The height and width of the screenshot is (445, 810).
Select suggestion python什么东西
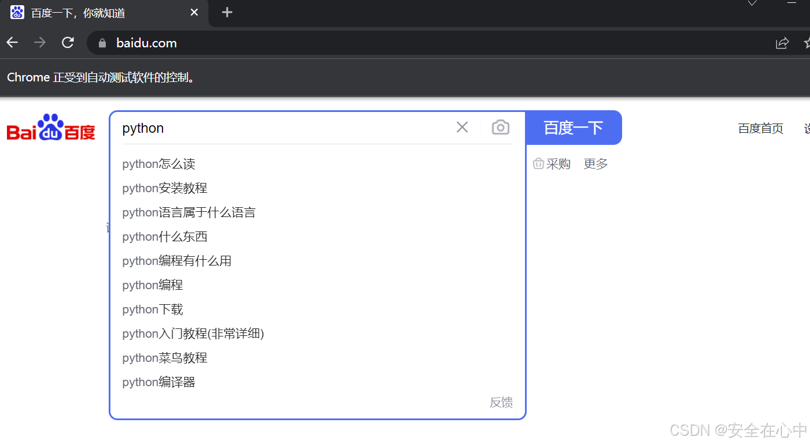(x=317, y=237)
